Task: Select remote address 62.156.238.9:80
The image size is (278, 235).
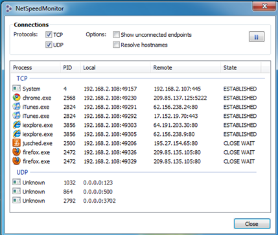Action: point(174,134)
